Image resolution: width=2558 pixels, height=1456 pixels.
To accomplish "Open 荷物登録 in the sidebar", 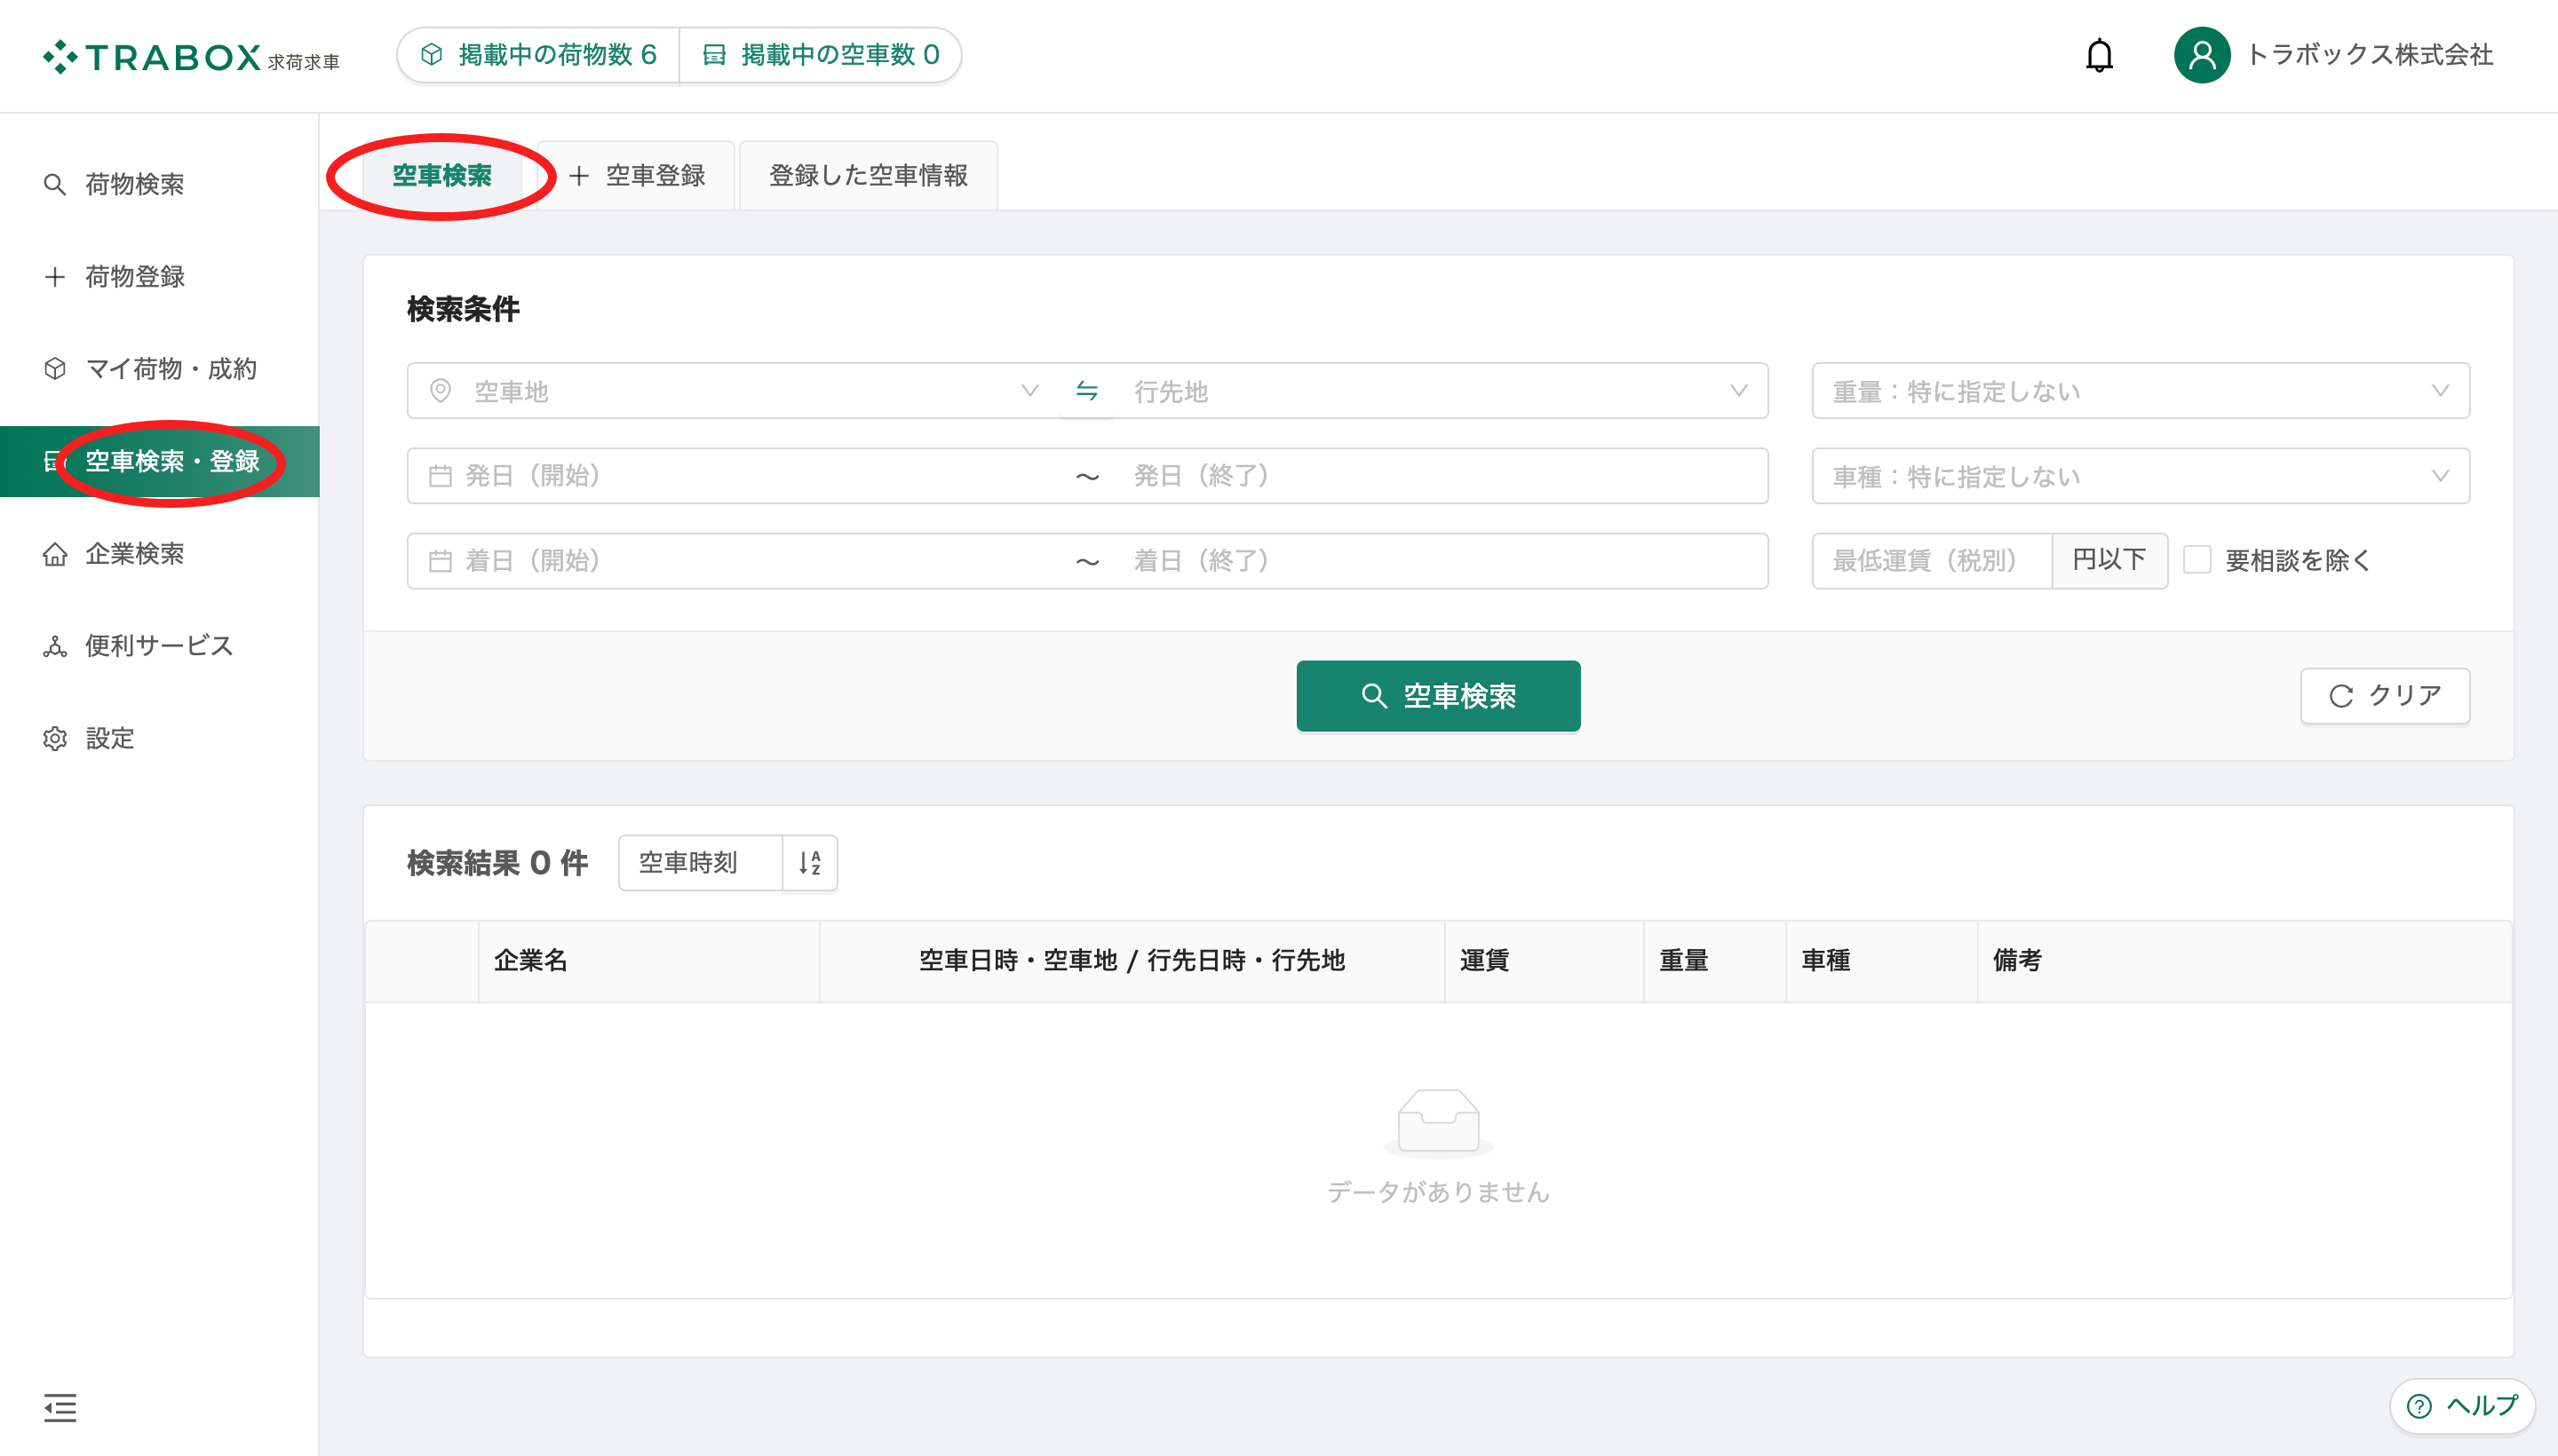I will [x=160, y=277].
